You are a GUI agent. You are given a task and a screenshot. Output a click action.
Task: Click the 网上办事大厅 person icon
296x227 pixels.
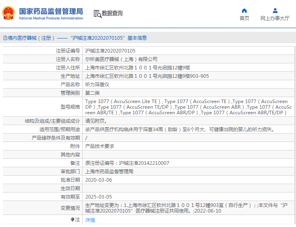click(275, 11)
